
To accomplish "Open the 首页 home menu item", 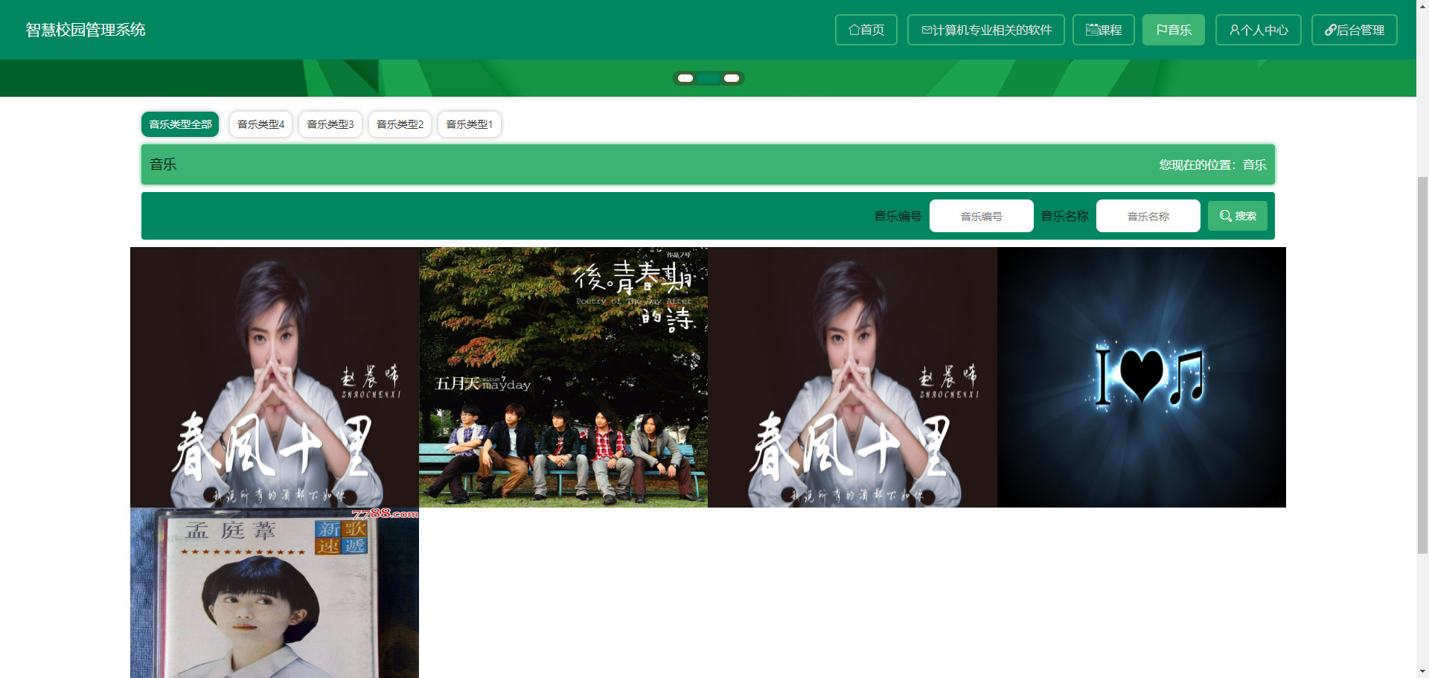I will click(866, 30).
